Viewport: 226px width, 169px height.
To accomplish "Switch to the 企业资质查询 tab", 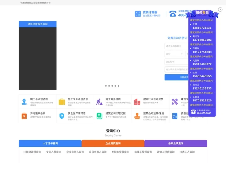I will click(113, 143).
